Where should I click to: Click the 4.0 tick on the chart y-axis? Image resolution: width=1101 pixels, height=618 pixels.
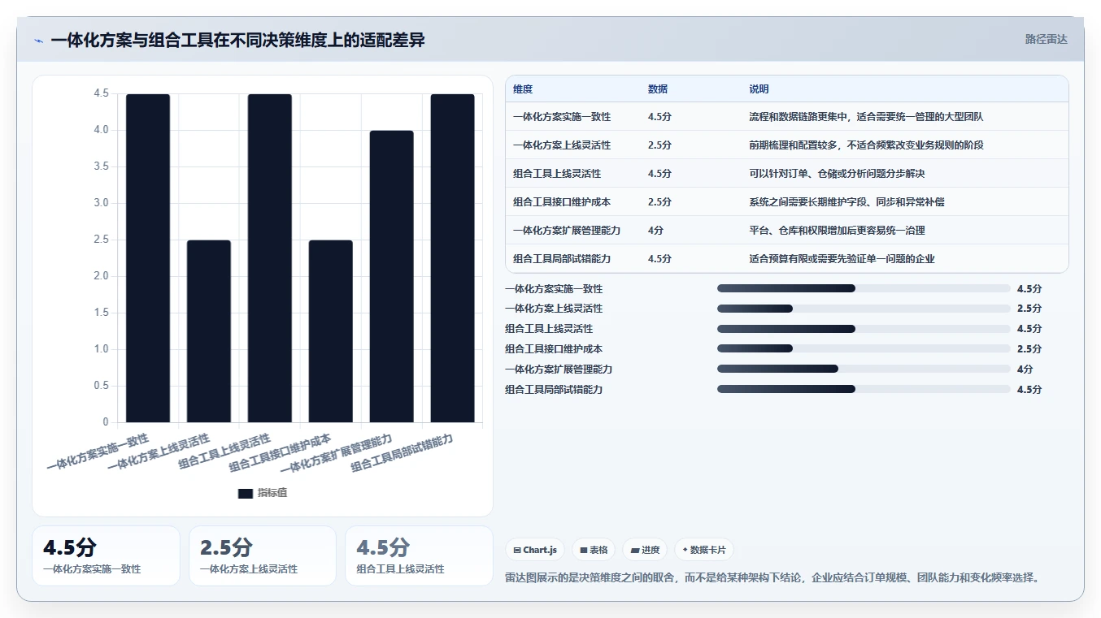101,130
